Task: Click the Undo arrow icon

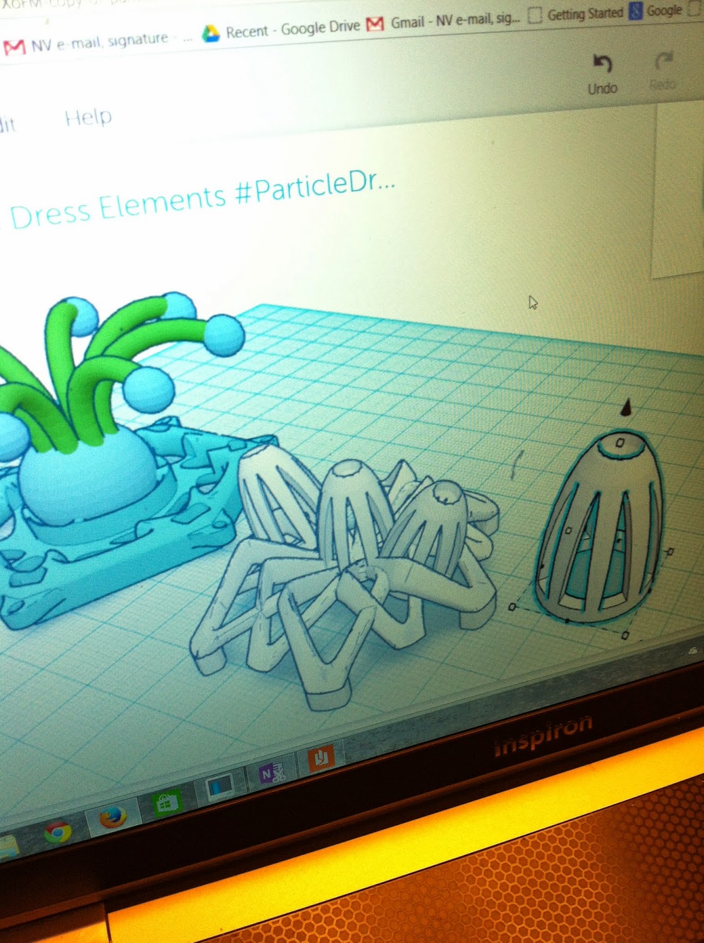Action: [x=602, y=63]
